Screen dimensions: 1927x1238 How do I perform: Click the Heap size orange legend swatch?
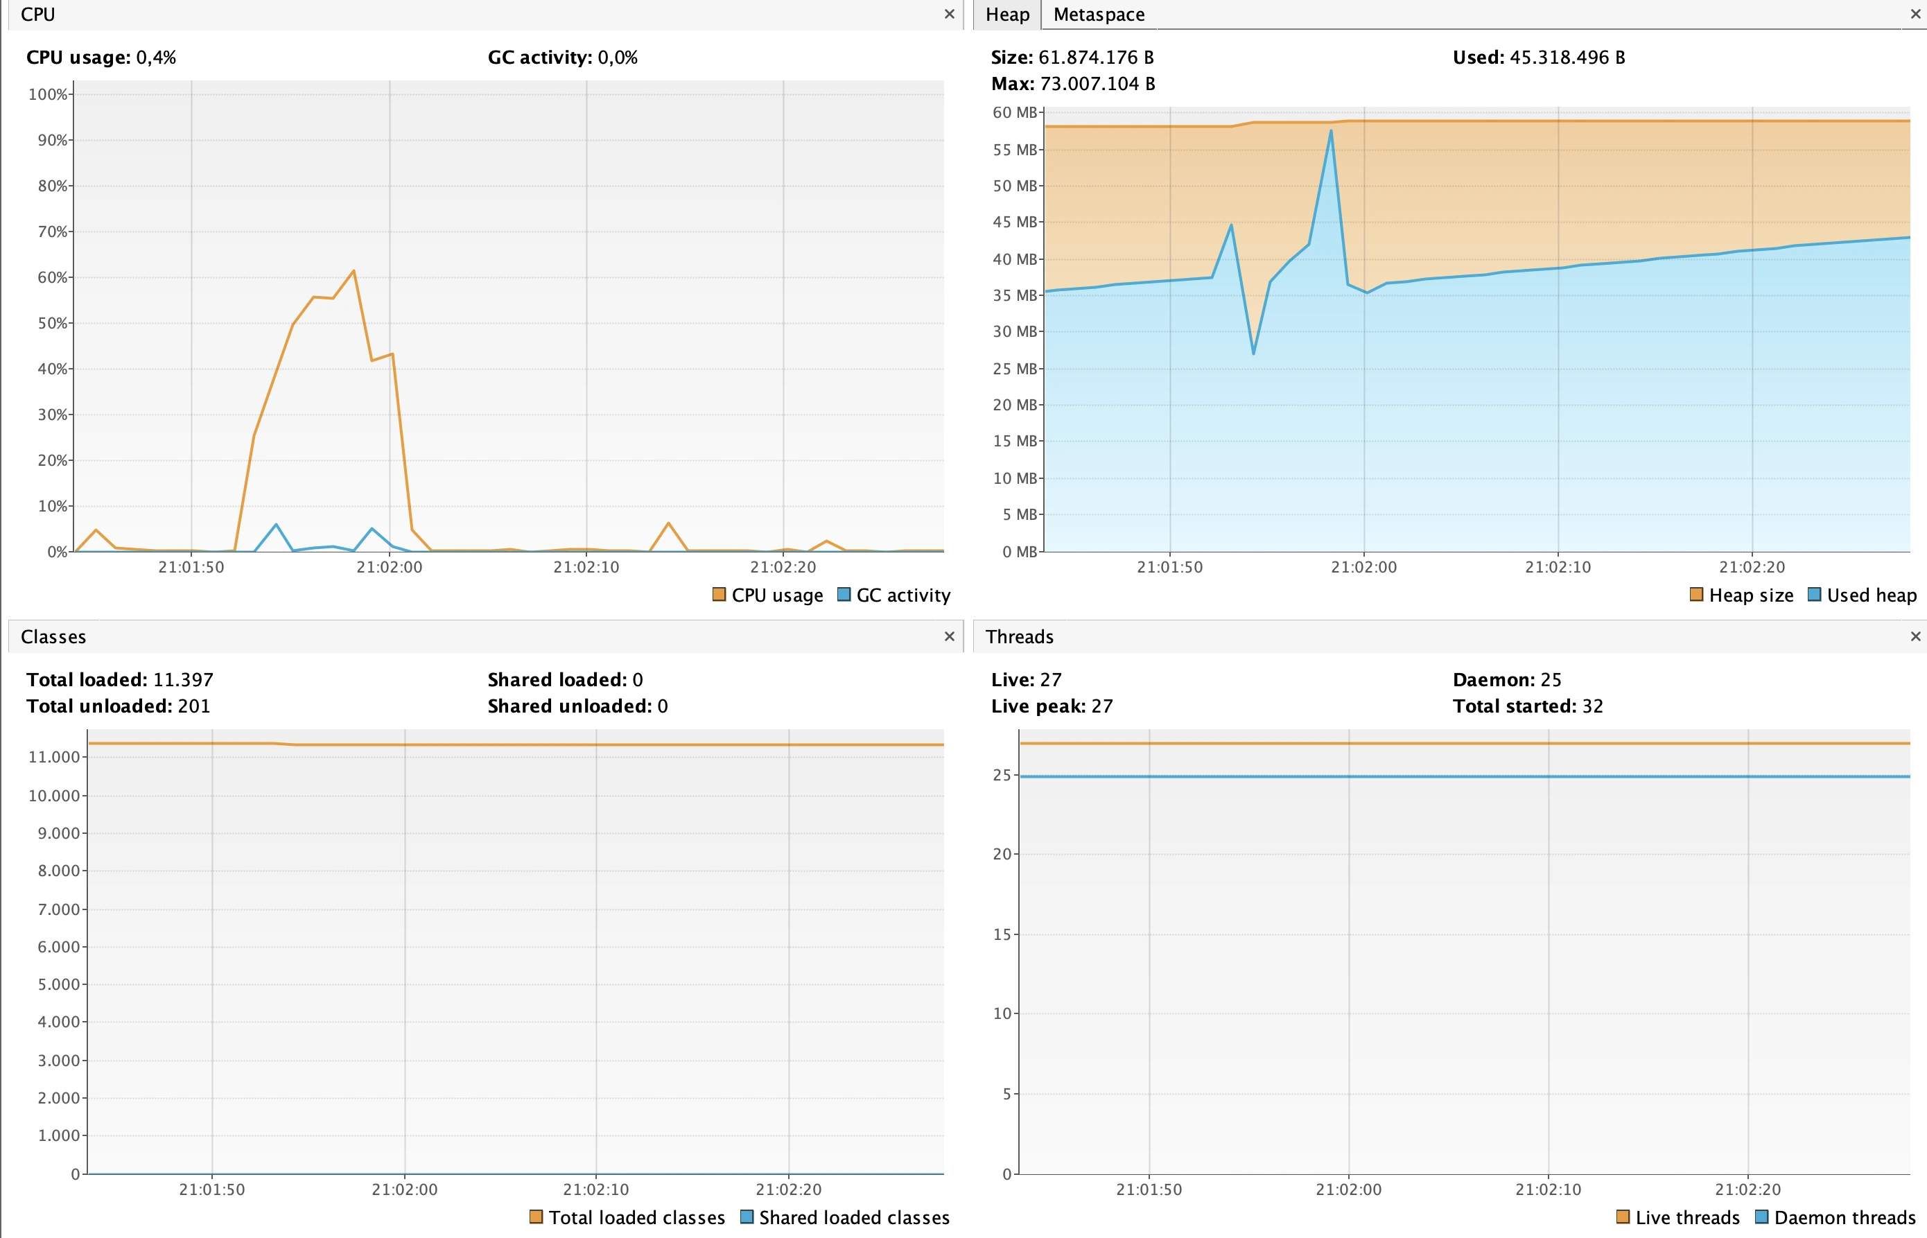pyautogui.click(x=1696, y=595)
